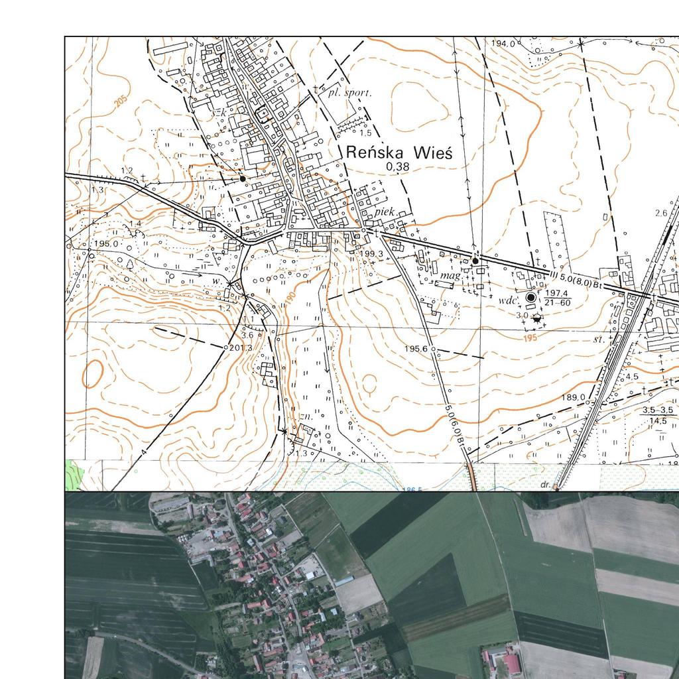Select the 'pl. sport.' sports field label
Image resolution: width=679 pixels, height=679 pixels.
pos(350,92)
